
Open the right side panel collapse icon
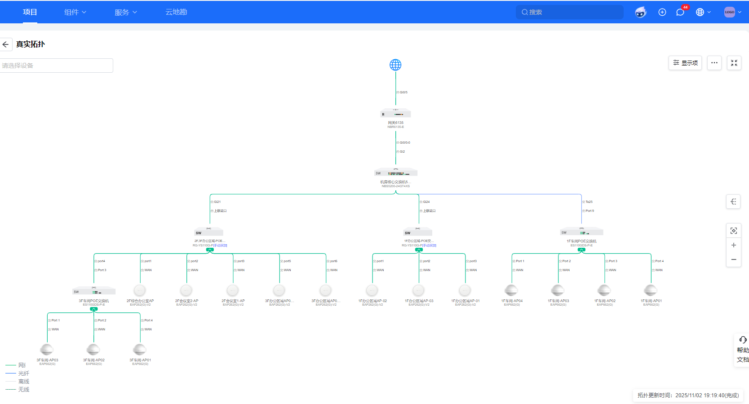(x=733, y=202)
